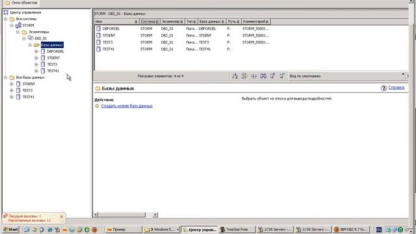
Task: Sort by the Экземпляр column header
Action: (172, 21)
